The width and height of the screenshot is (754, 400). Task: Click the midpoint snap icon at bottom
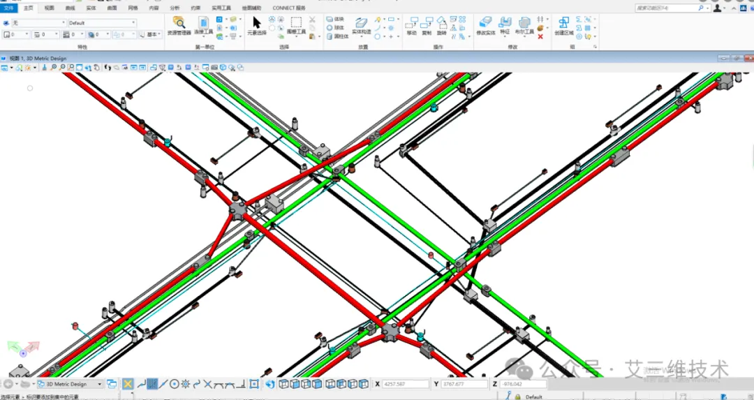coord(163,384)
